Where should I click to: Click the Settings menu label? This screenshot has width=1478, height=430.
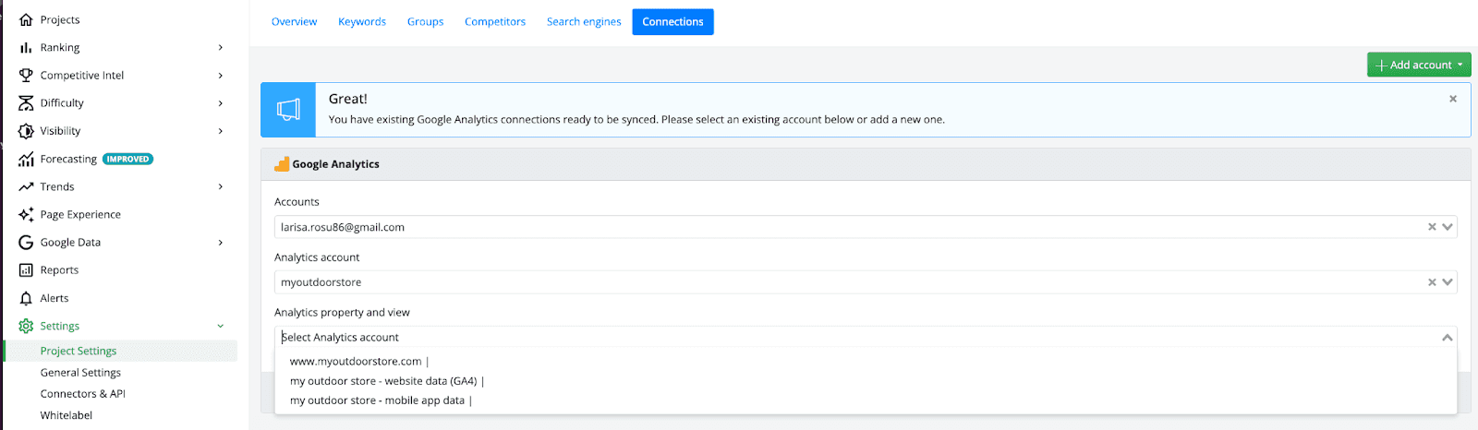click(x=60, y=326)
